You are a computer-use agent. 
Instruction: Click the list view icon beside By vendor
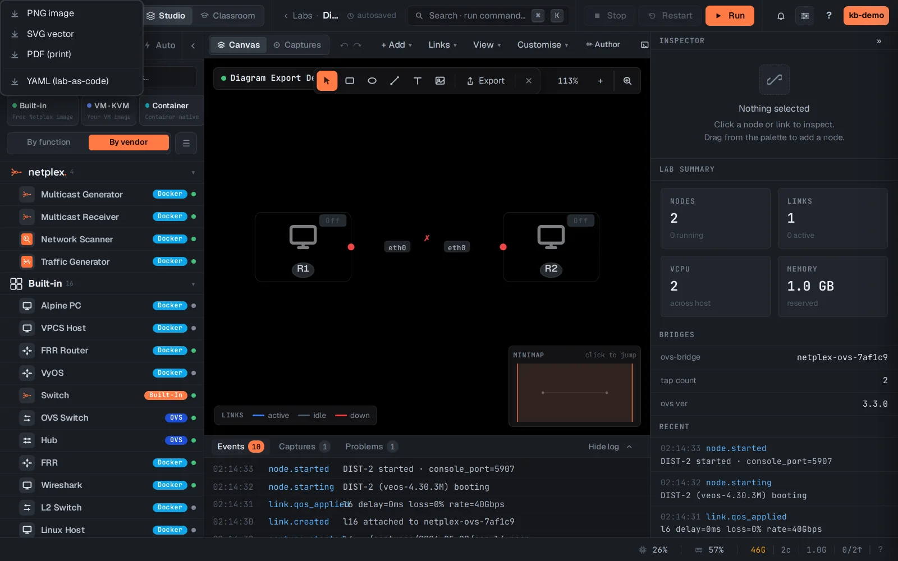(x=186, y=143)
